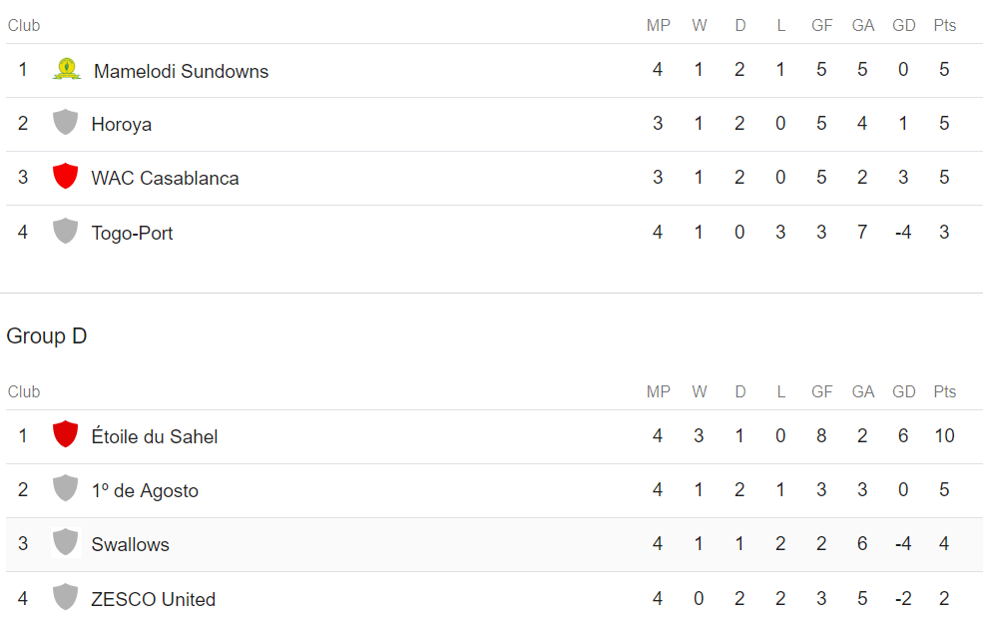Select the 1º de Agosto club name

[x=145, y=491]
